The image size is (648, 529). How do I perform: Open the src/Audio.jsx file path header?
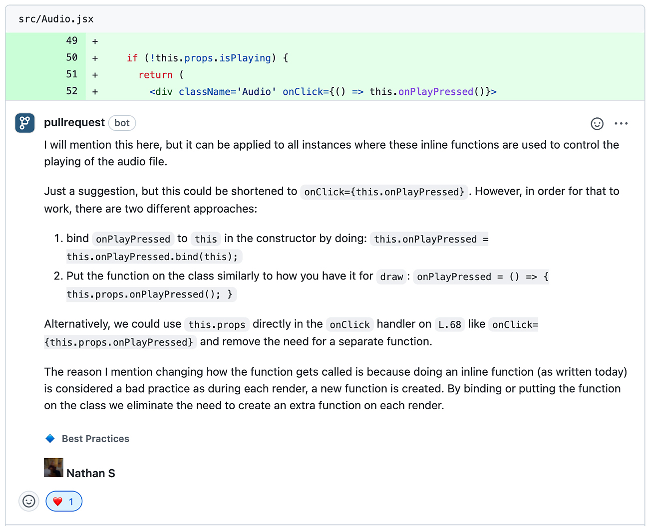click(x=56, y=19)
